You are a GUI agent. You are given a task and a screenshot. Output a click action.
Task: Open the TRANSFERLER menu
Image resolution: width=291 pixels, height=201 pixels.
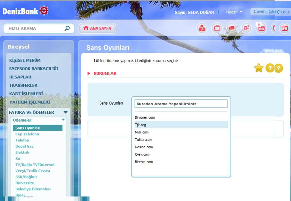24,85
